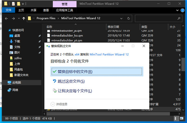The image size is (187, 123).
Task: Sort files by 名称 column
Action: coord(49,27)
